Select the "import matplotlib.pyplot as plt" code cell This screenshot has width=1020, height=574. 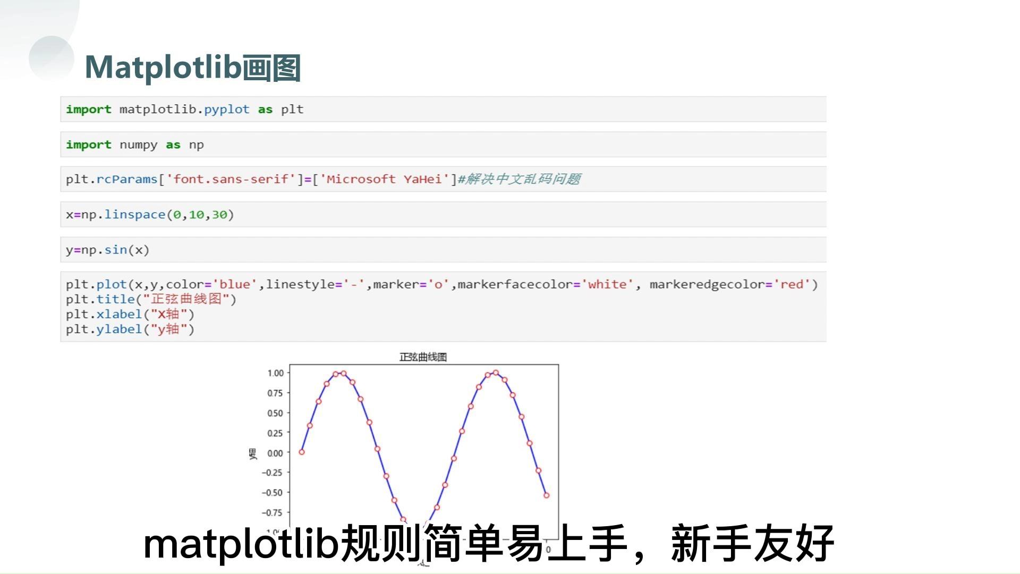(x=185, y=109)
